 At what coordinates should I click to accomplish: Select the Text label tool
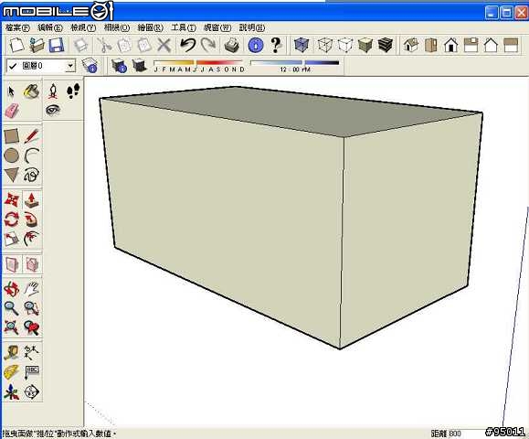tap(32, 372)
